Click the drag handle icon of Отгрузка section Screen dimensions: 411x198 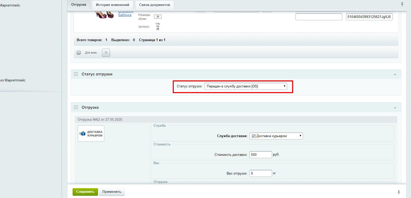pos(76,107)
